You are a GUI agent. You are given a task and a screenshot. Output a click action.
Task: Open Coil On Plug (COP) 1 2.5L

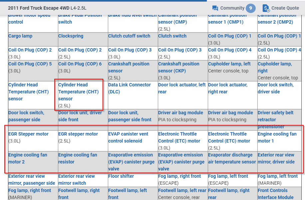tap(279, 36)
